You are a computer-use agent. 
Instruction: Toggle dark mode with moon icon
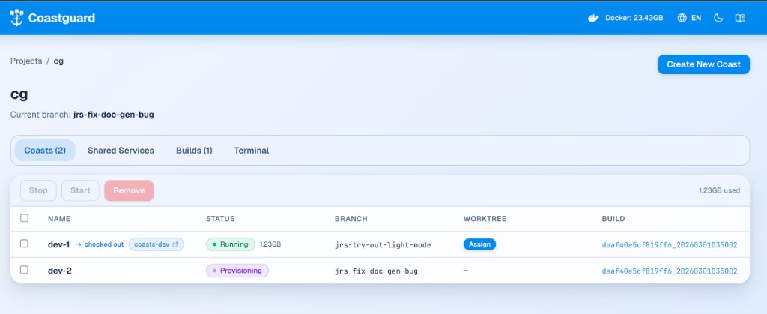click(718, 18)
